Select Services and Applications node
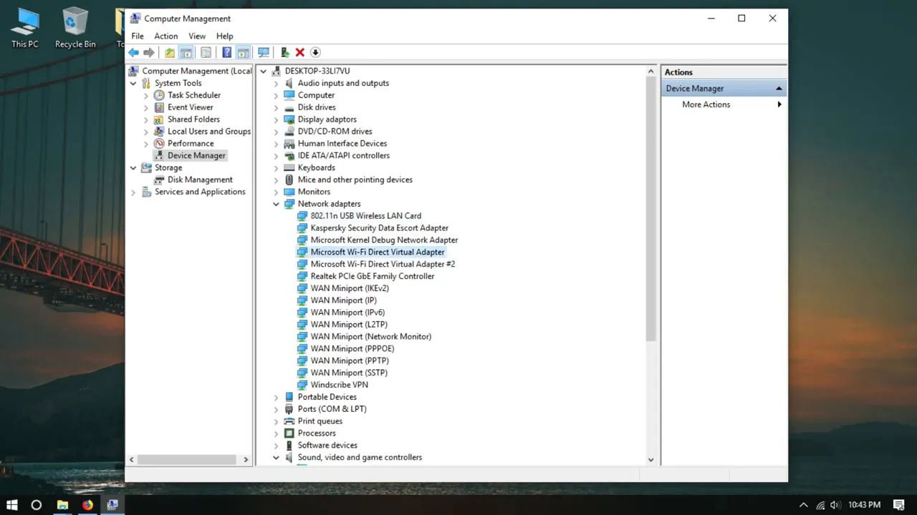 tap(200, 192)
